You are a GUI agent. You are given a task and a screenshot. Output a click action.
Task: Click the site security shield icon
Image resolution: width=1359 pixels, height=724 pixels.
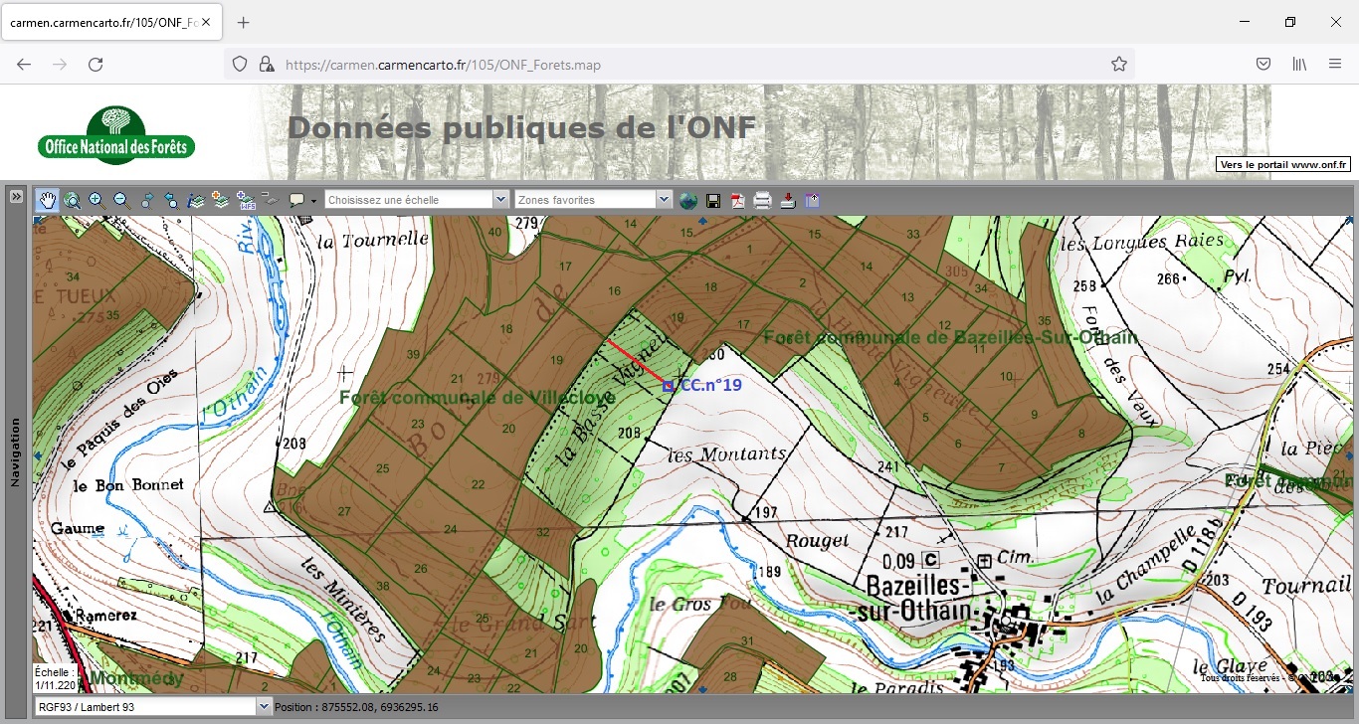coord(239,65)
